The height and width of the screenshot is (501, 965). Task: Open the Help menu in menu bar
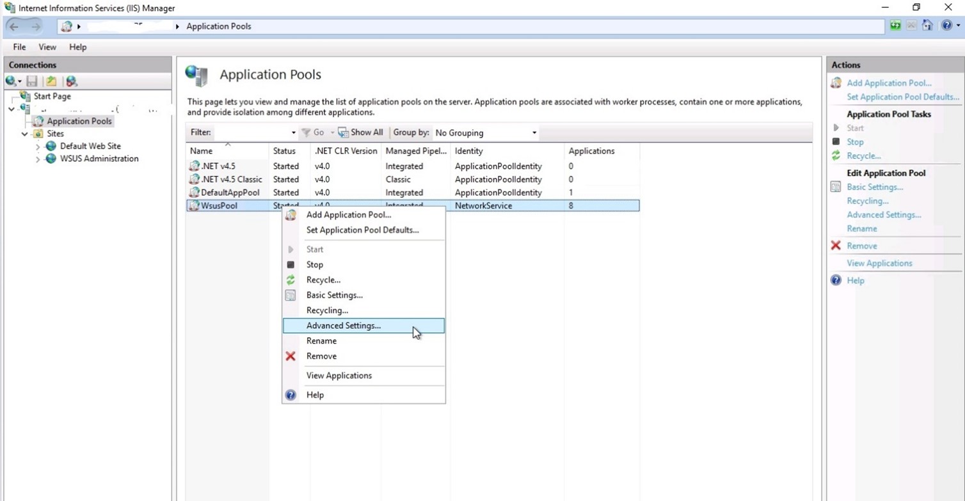(78, 47)
